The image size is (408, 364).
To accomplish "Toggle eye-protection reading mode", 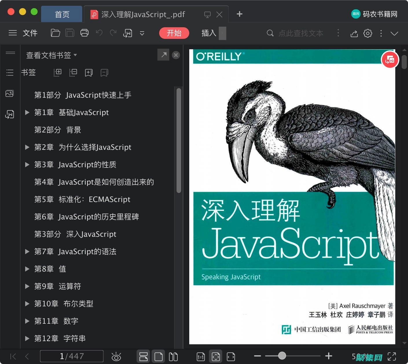I will tap(116, 356).
